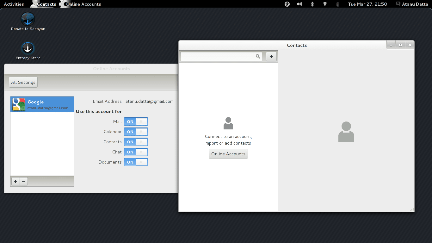Toggle the Documents switch
The image size is (432, 243).
pyautogui.click(x=136, y=162)
